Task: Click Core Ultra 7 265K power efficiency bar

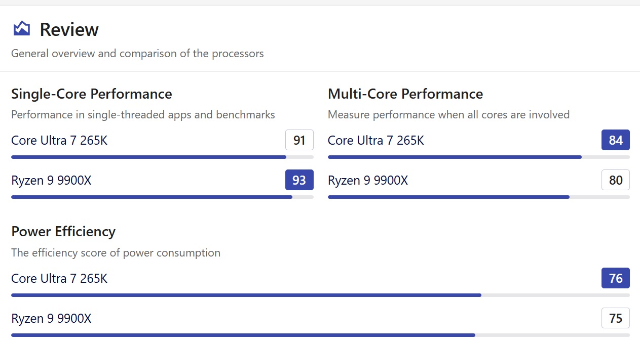Action: [320, 295]
